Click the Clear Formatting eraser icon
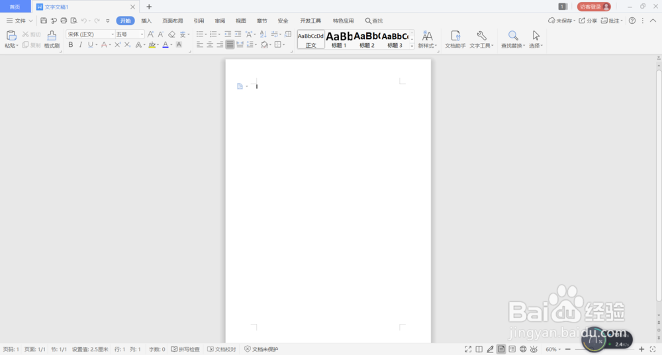This screenshot has width=662, height=355. click(171, 34)
